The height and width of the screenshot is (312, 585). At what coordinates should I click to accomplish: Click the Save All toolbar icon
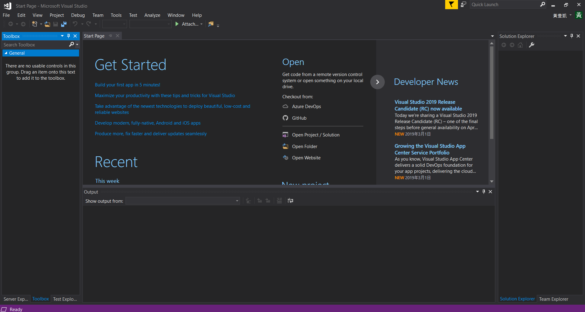click(64, 24)
